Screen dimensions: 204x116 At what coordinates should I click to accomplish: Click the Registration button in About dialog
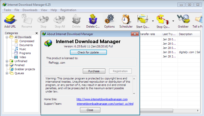(120, 71)
